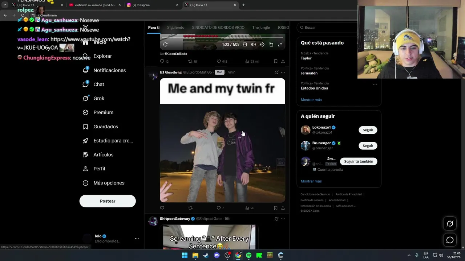Open Más opciones menu
The width and height of the screenshot is (465, 261).
pos(104,183)
